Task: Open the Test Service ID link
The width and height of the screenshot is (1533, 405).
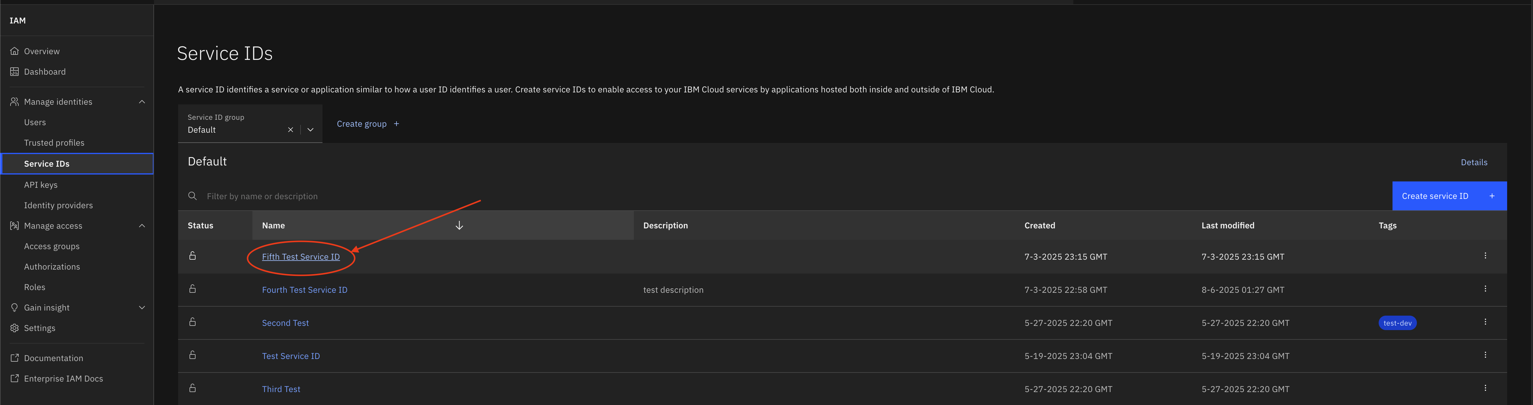Action: click(x=291, y=356)
